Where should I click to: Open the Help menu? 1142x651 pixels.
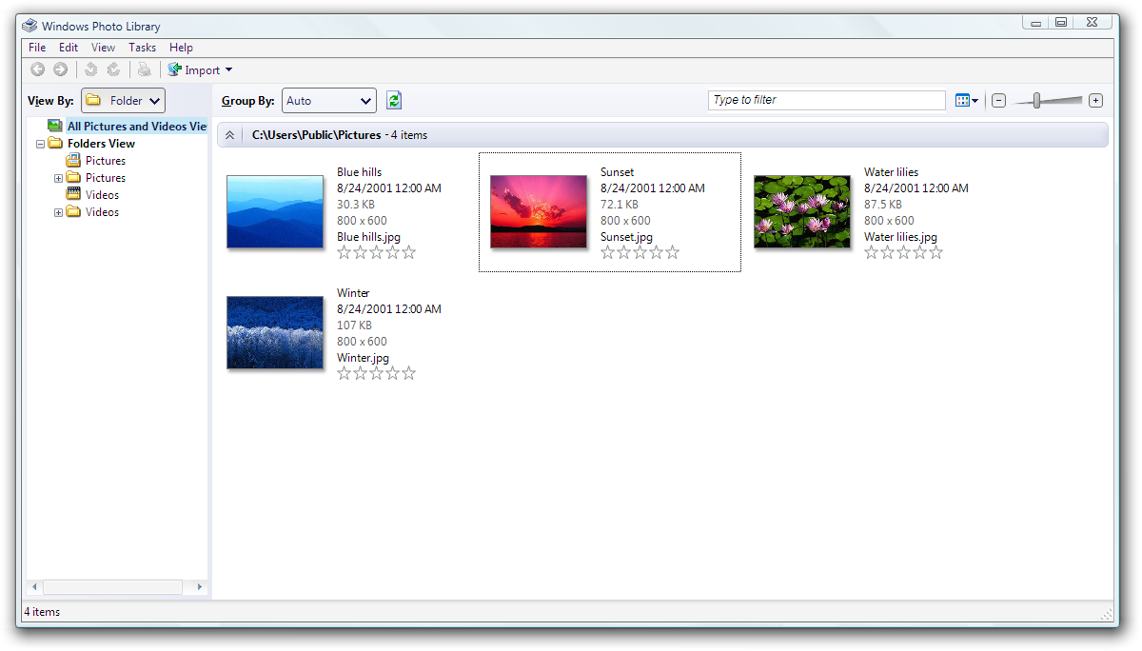[x=181, y=48]
